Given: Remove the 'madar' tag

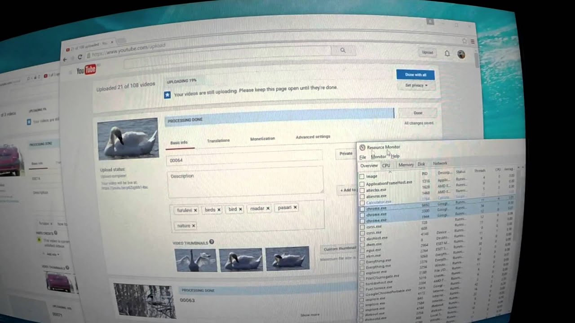Looking at the screenshot, I should click(x=268, y=208).
